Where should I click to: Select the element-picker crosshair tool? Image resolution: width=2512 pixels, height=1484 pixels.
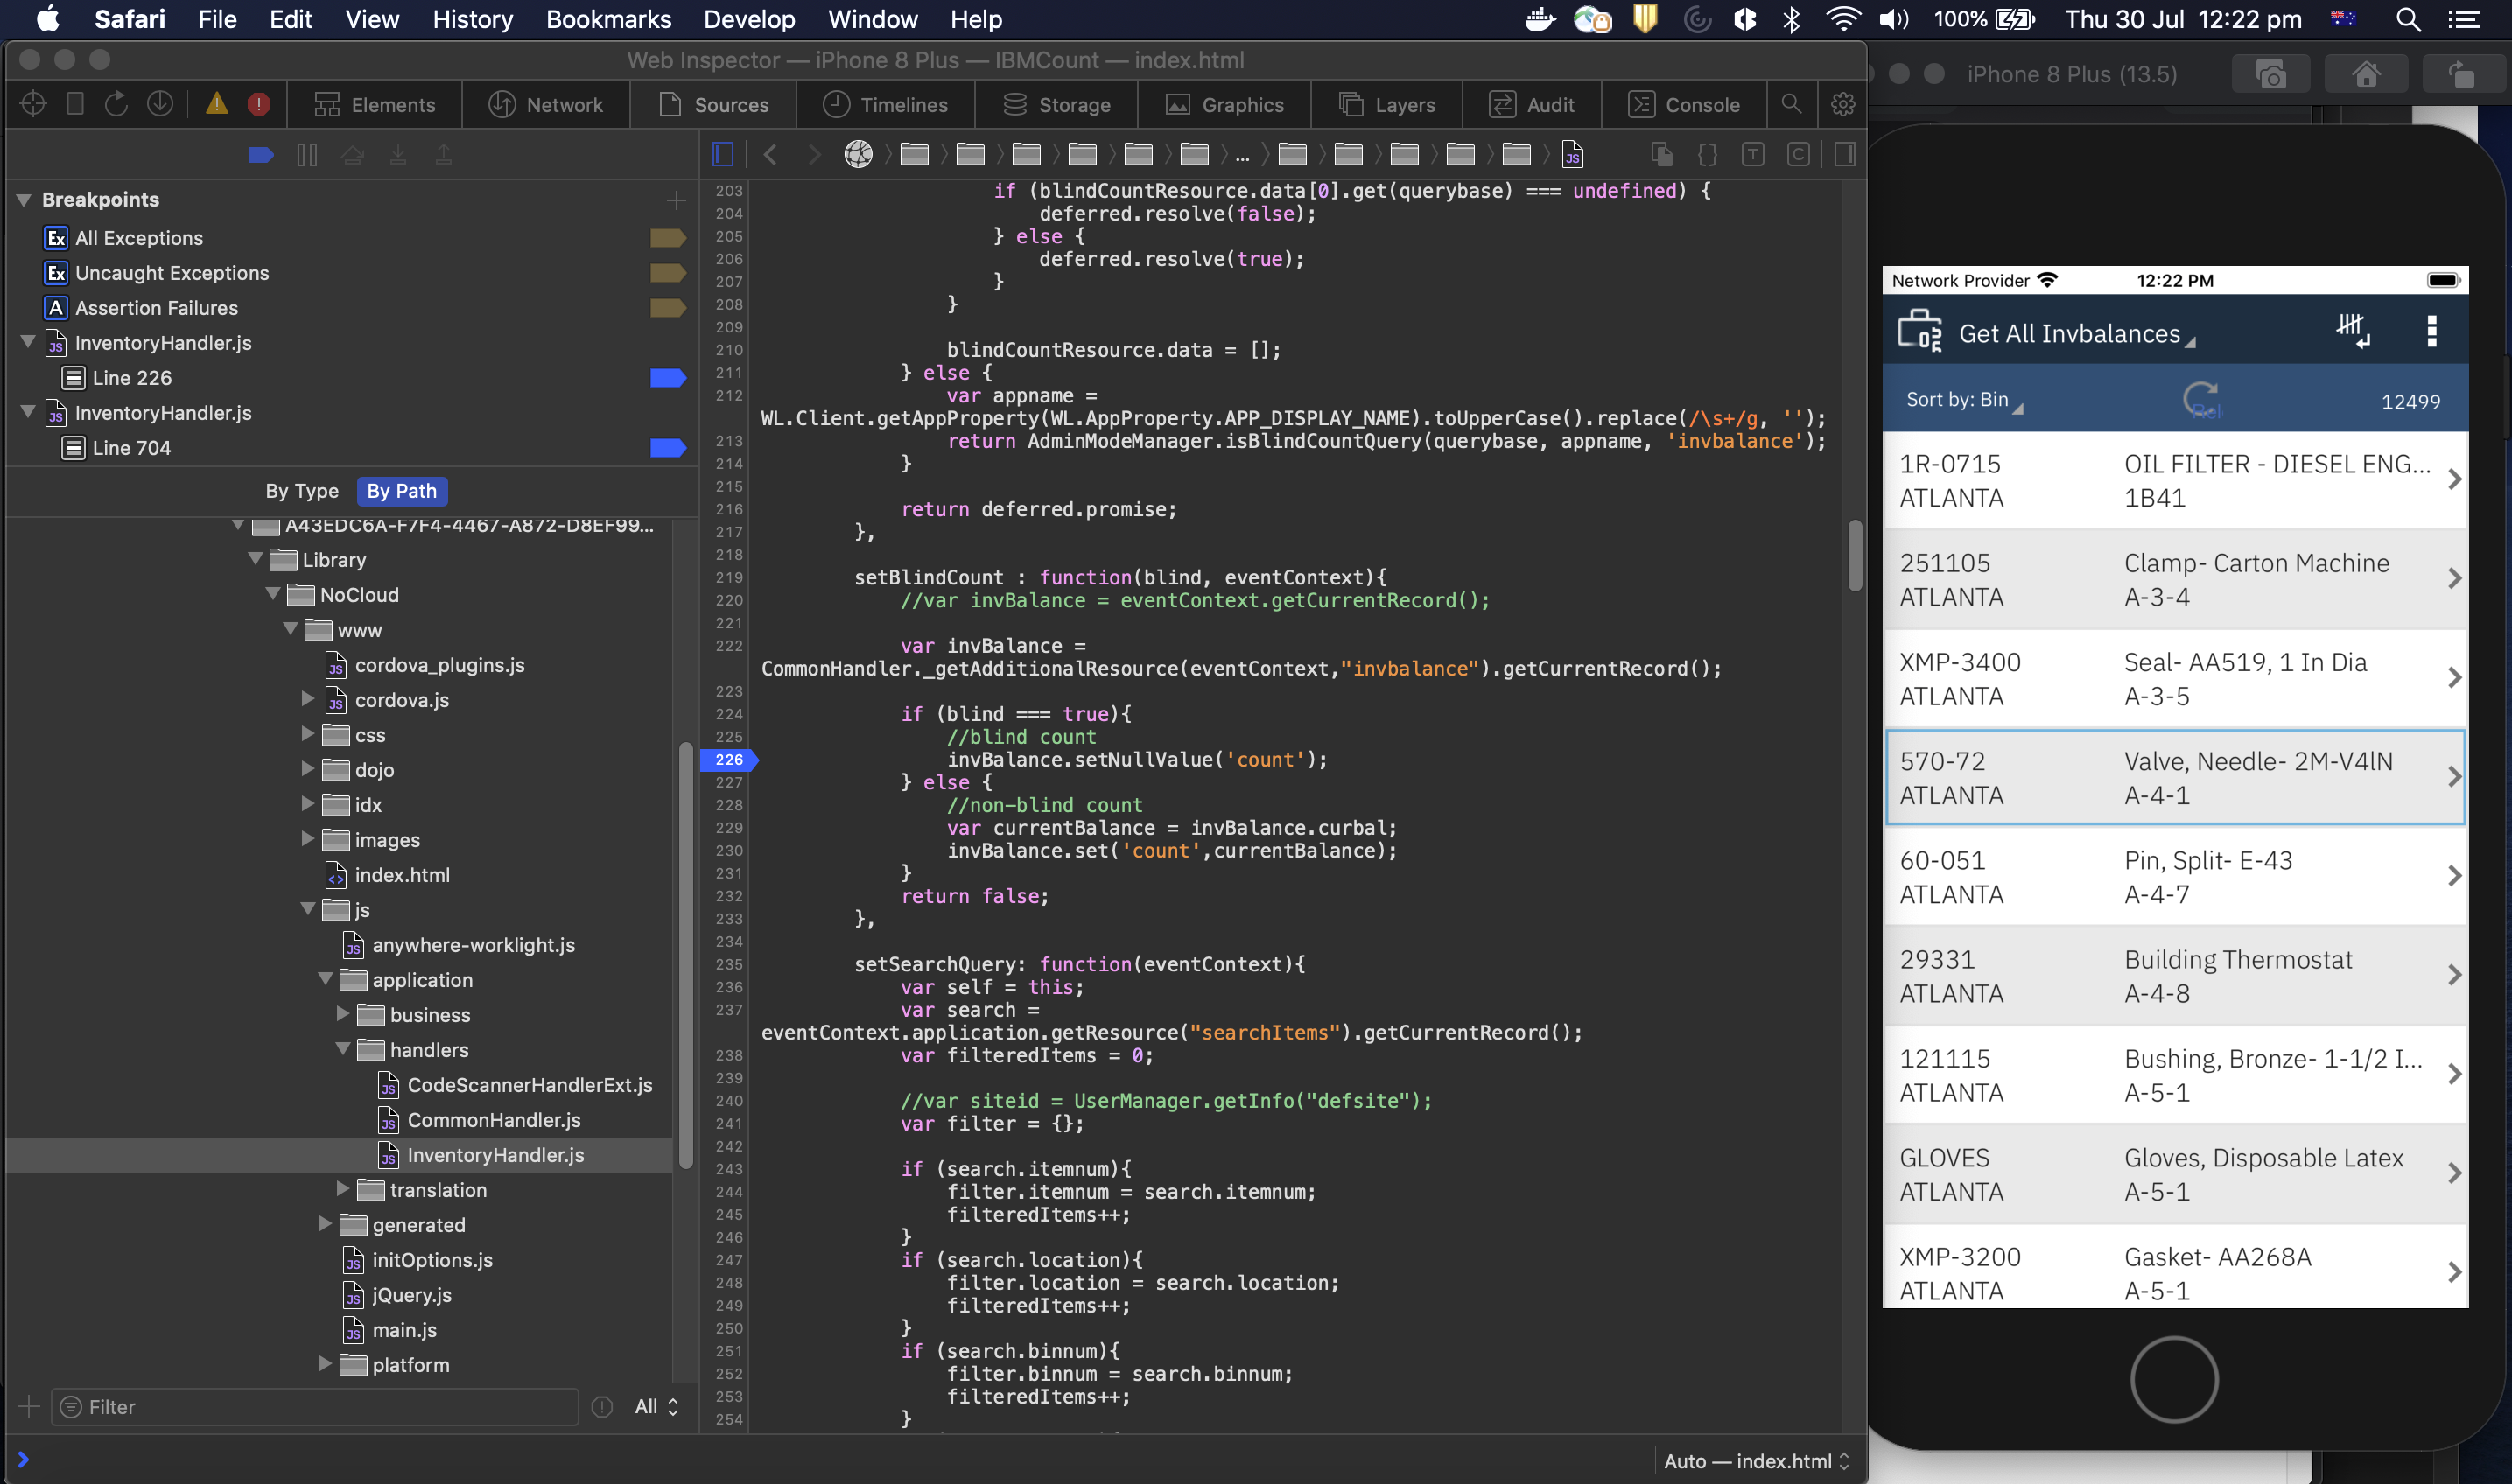32,103
